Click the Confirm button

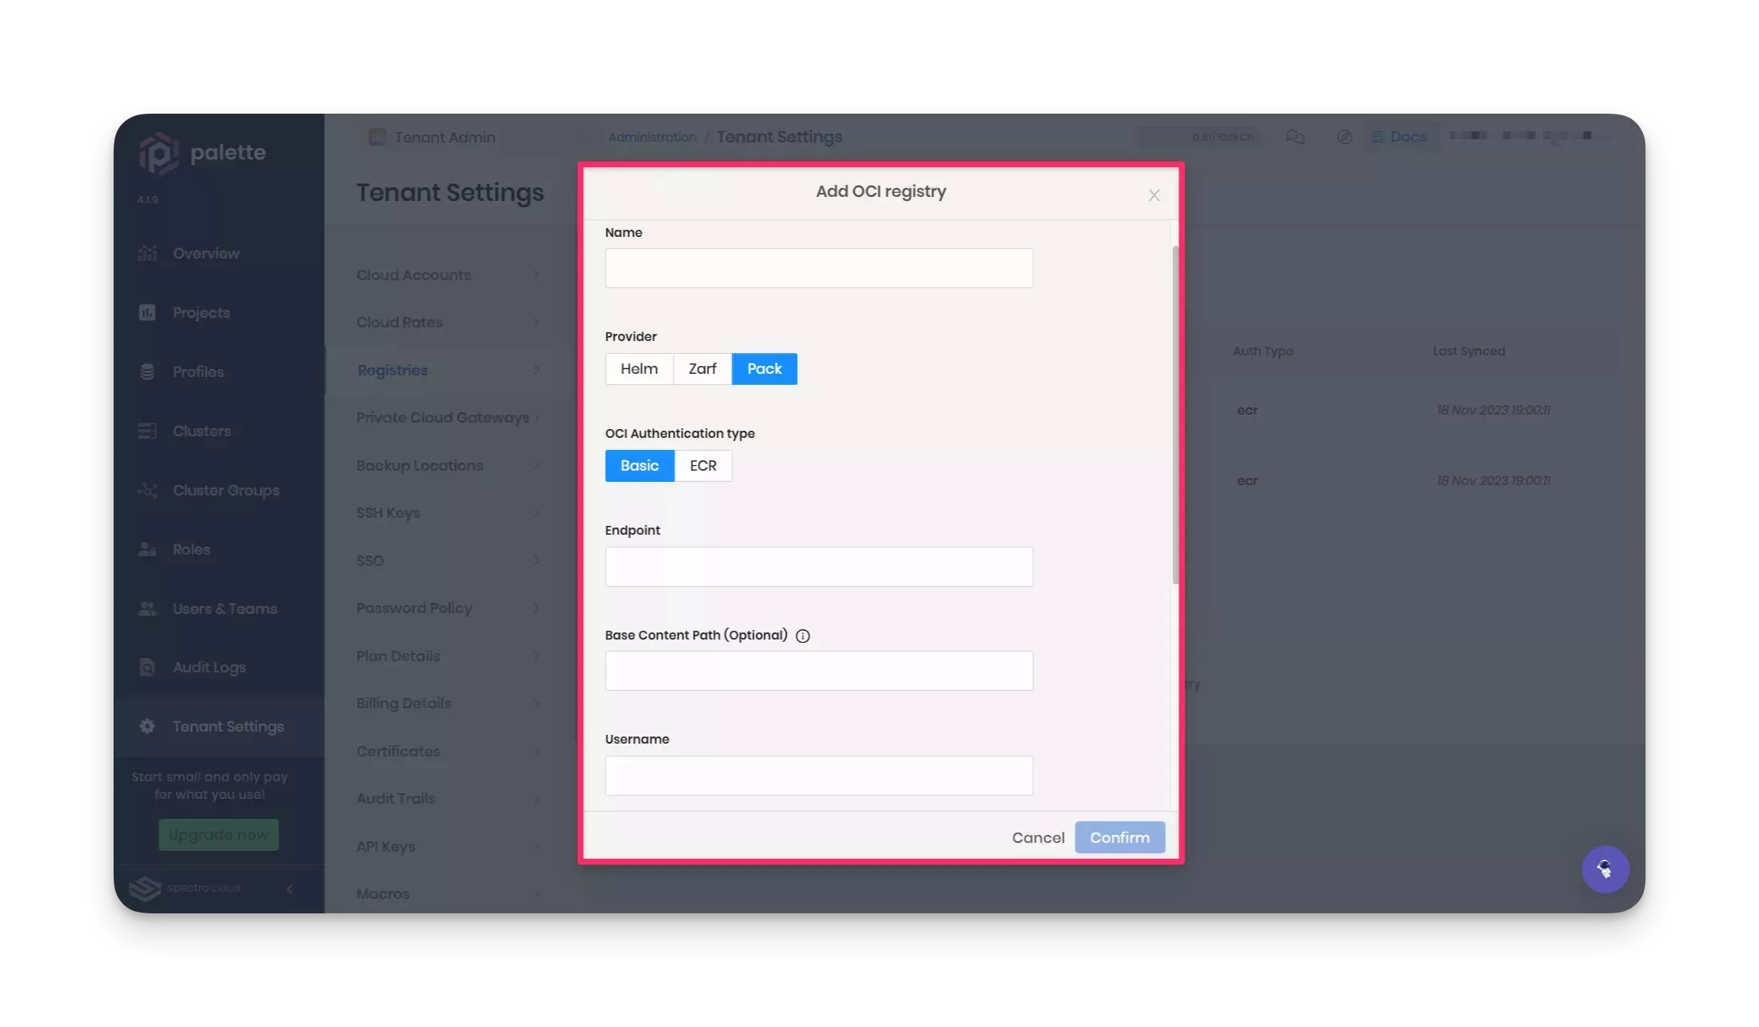(x=1119, y=836)
